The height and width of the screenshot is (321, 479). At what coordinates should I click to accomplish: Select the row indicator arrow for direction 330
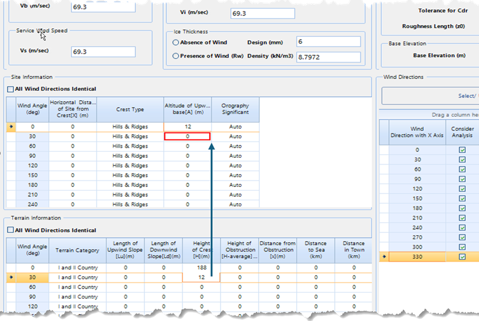[384, 257]
